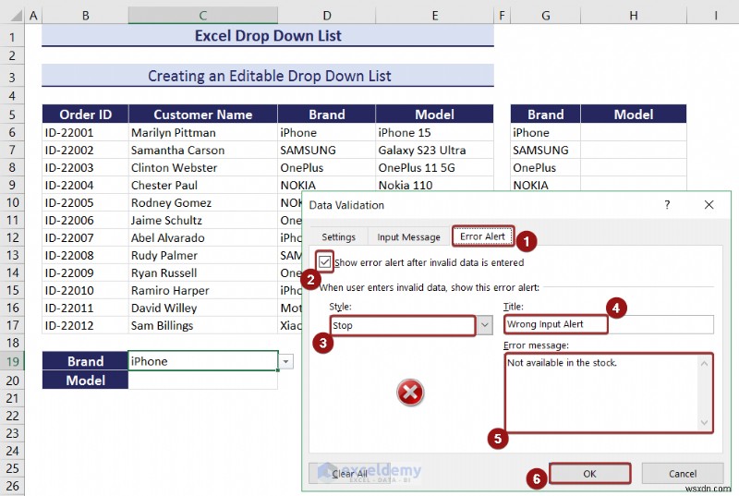This screenshot has width=739, height=496.
Task: Select cell containing Abel Alvarado
Action: click(202, 237)
